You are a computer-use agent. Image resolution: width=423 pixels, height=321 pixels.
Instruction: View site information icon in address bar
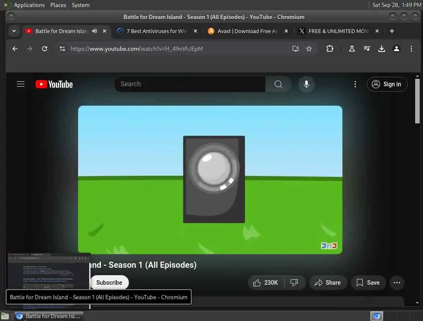pos(62,49)
